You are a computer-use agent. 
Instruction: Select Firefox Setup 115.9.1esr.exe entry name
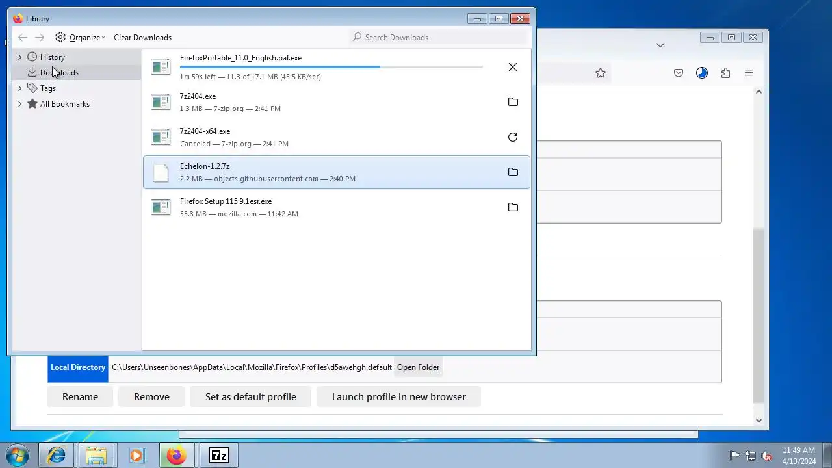click(x=226, y=201)
